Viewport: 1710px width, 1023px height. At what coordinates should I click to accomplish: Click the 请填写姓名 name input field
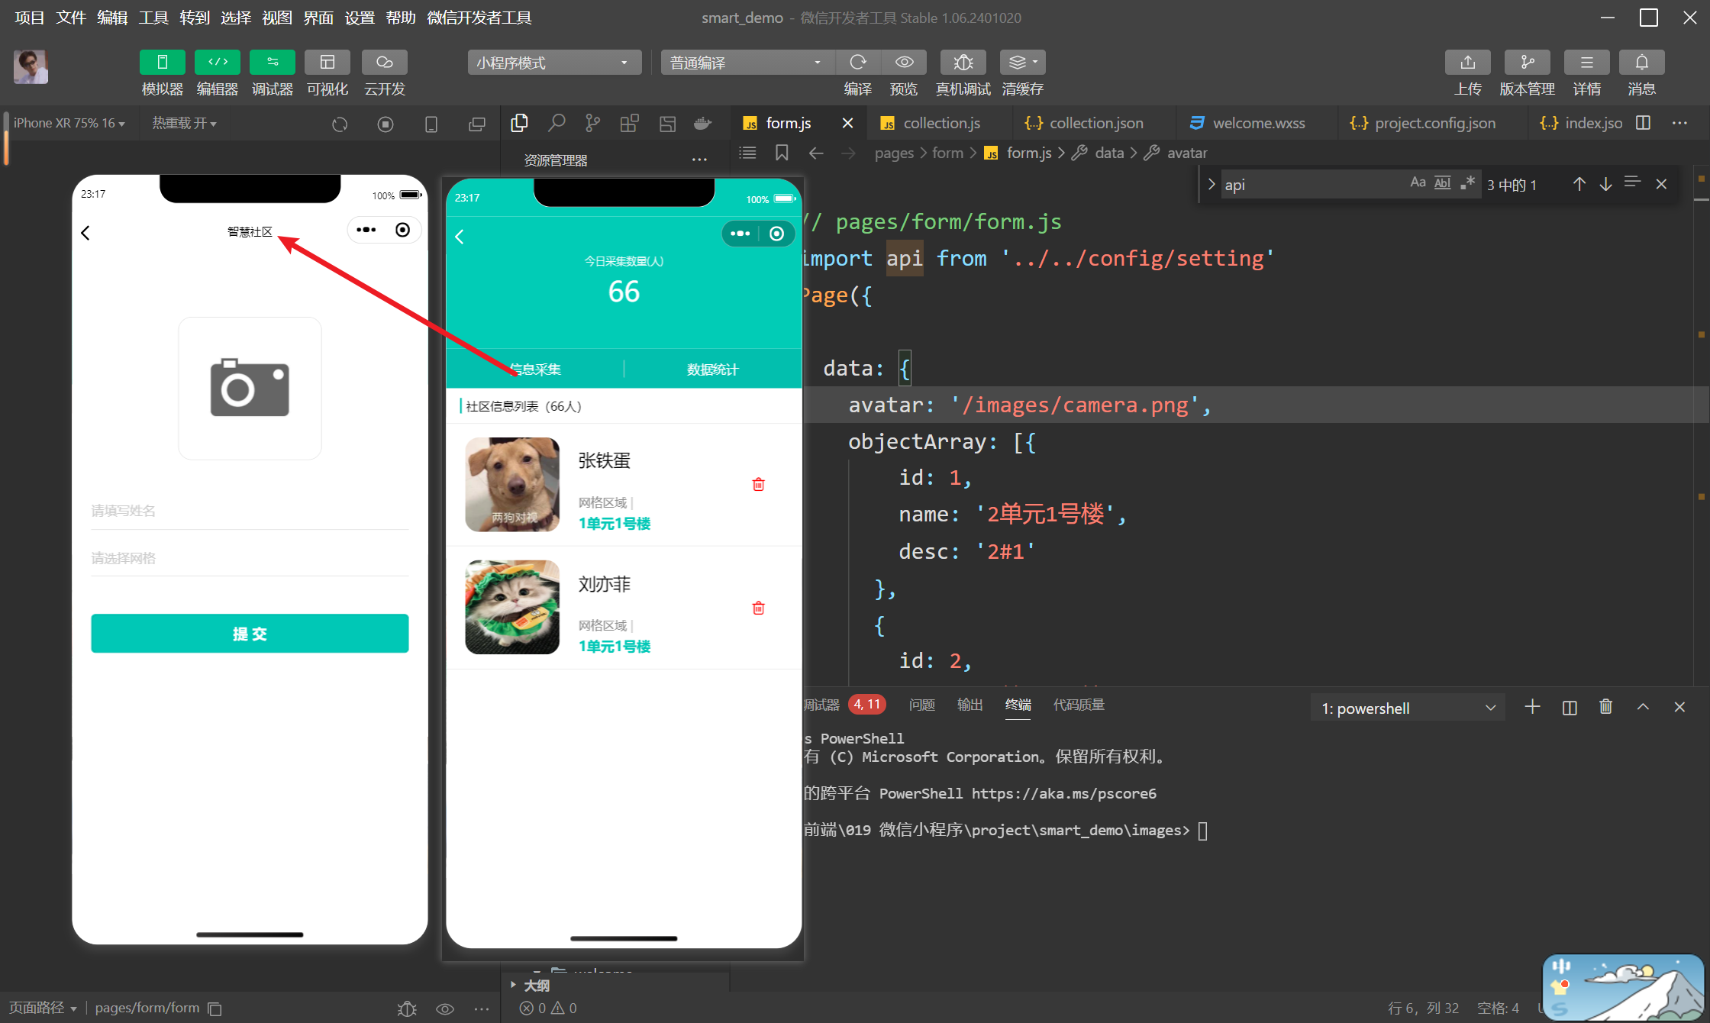pos(250,511)
